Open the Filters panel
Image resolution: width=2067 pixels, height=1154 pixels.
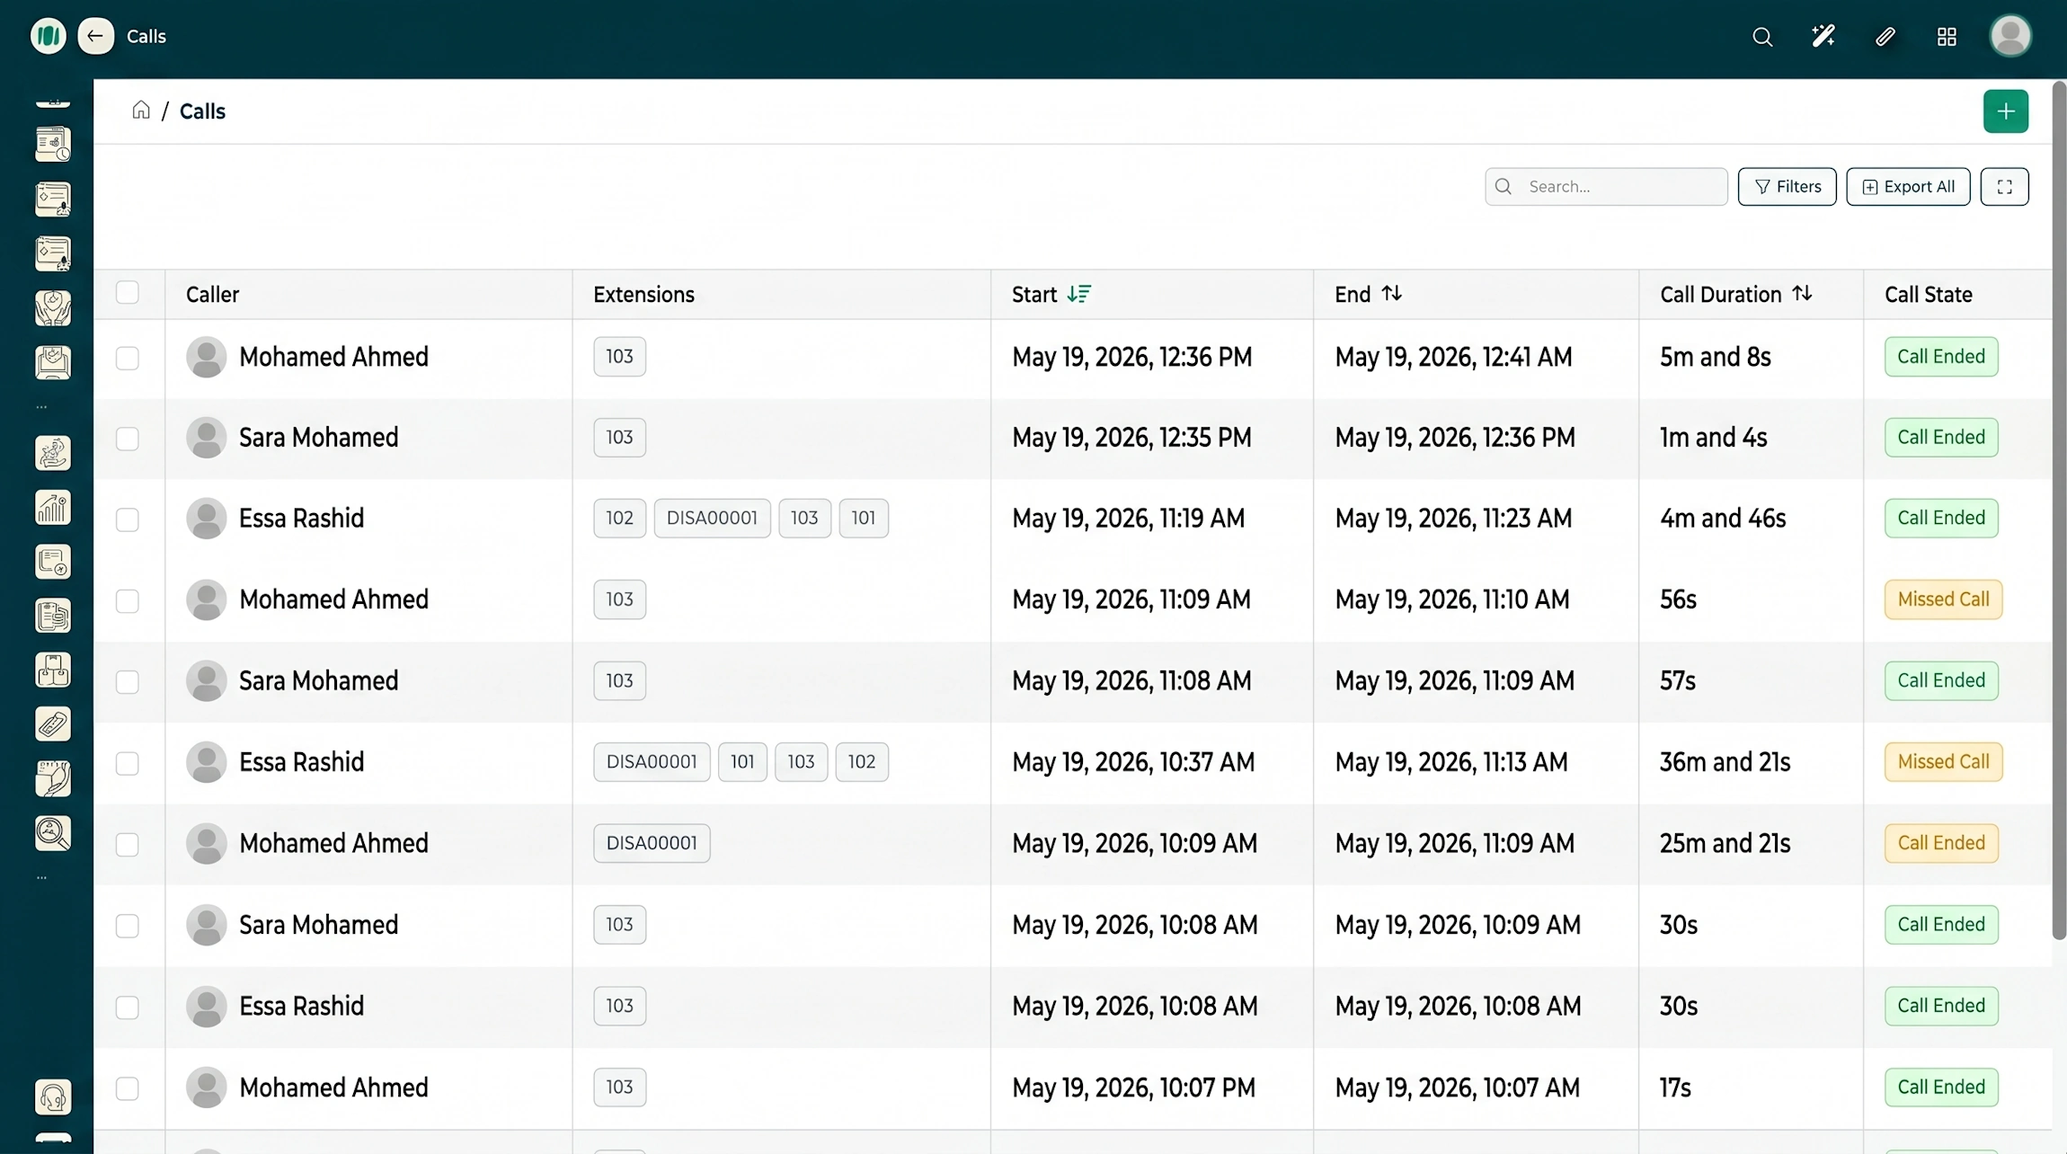pyautogui.click(x=1787, y=186)
